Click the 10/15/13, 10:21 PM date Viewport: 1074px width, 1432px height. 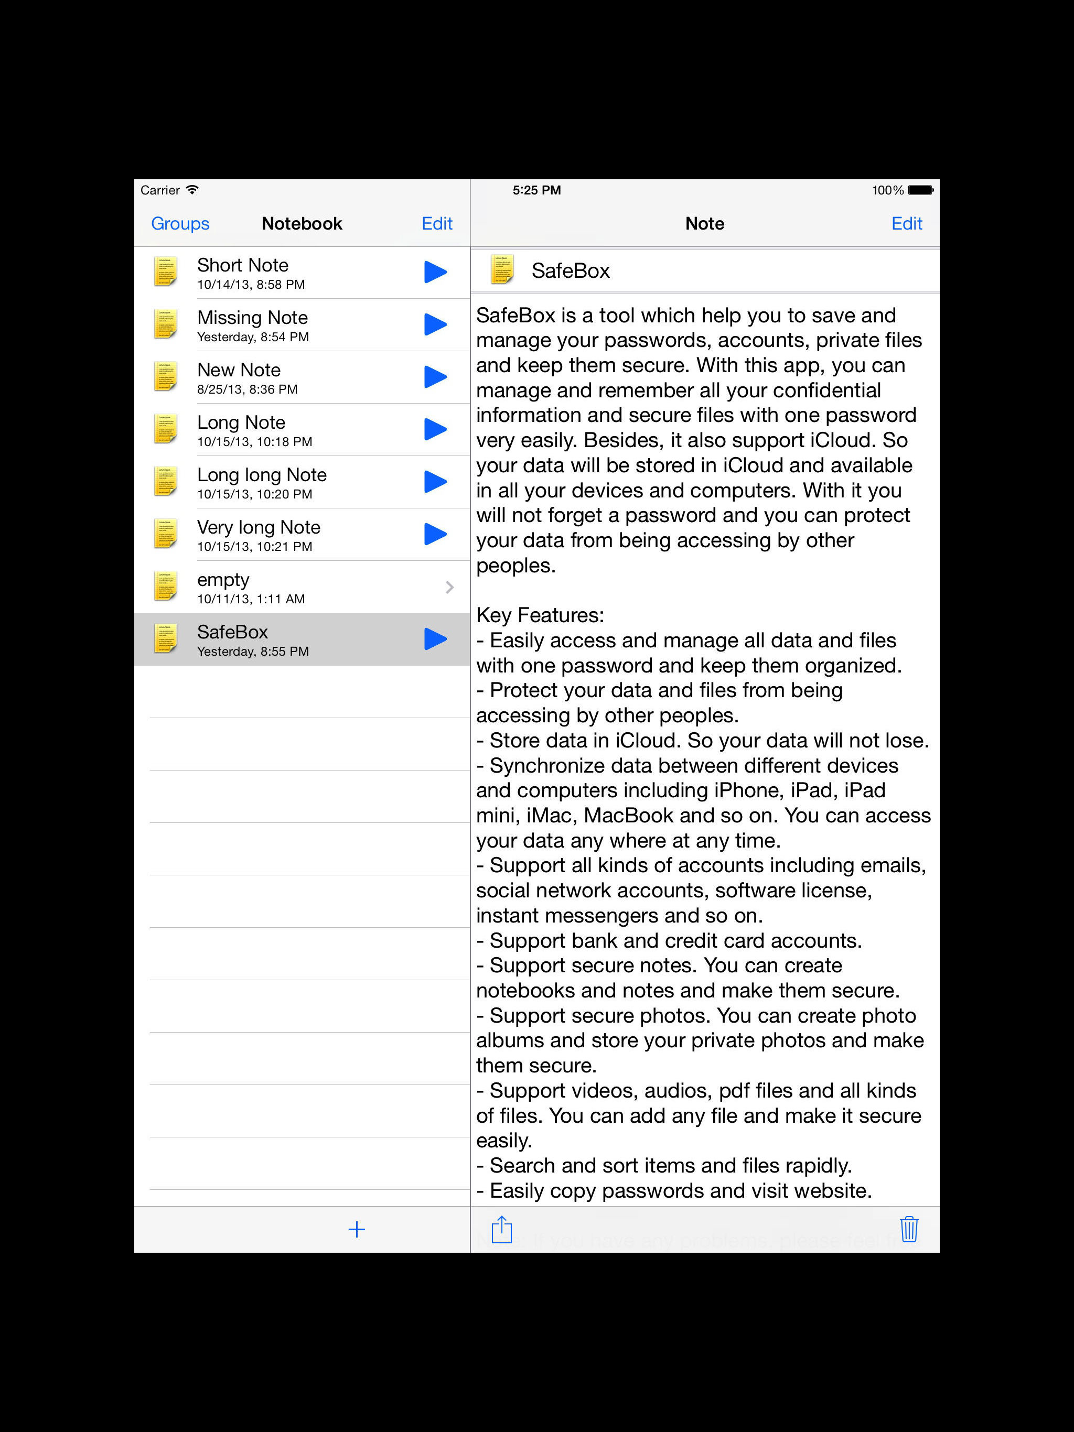[254, 547]
